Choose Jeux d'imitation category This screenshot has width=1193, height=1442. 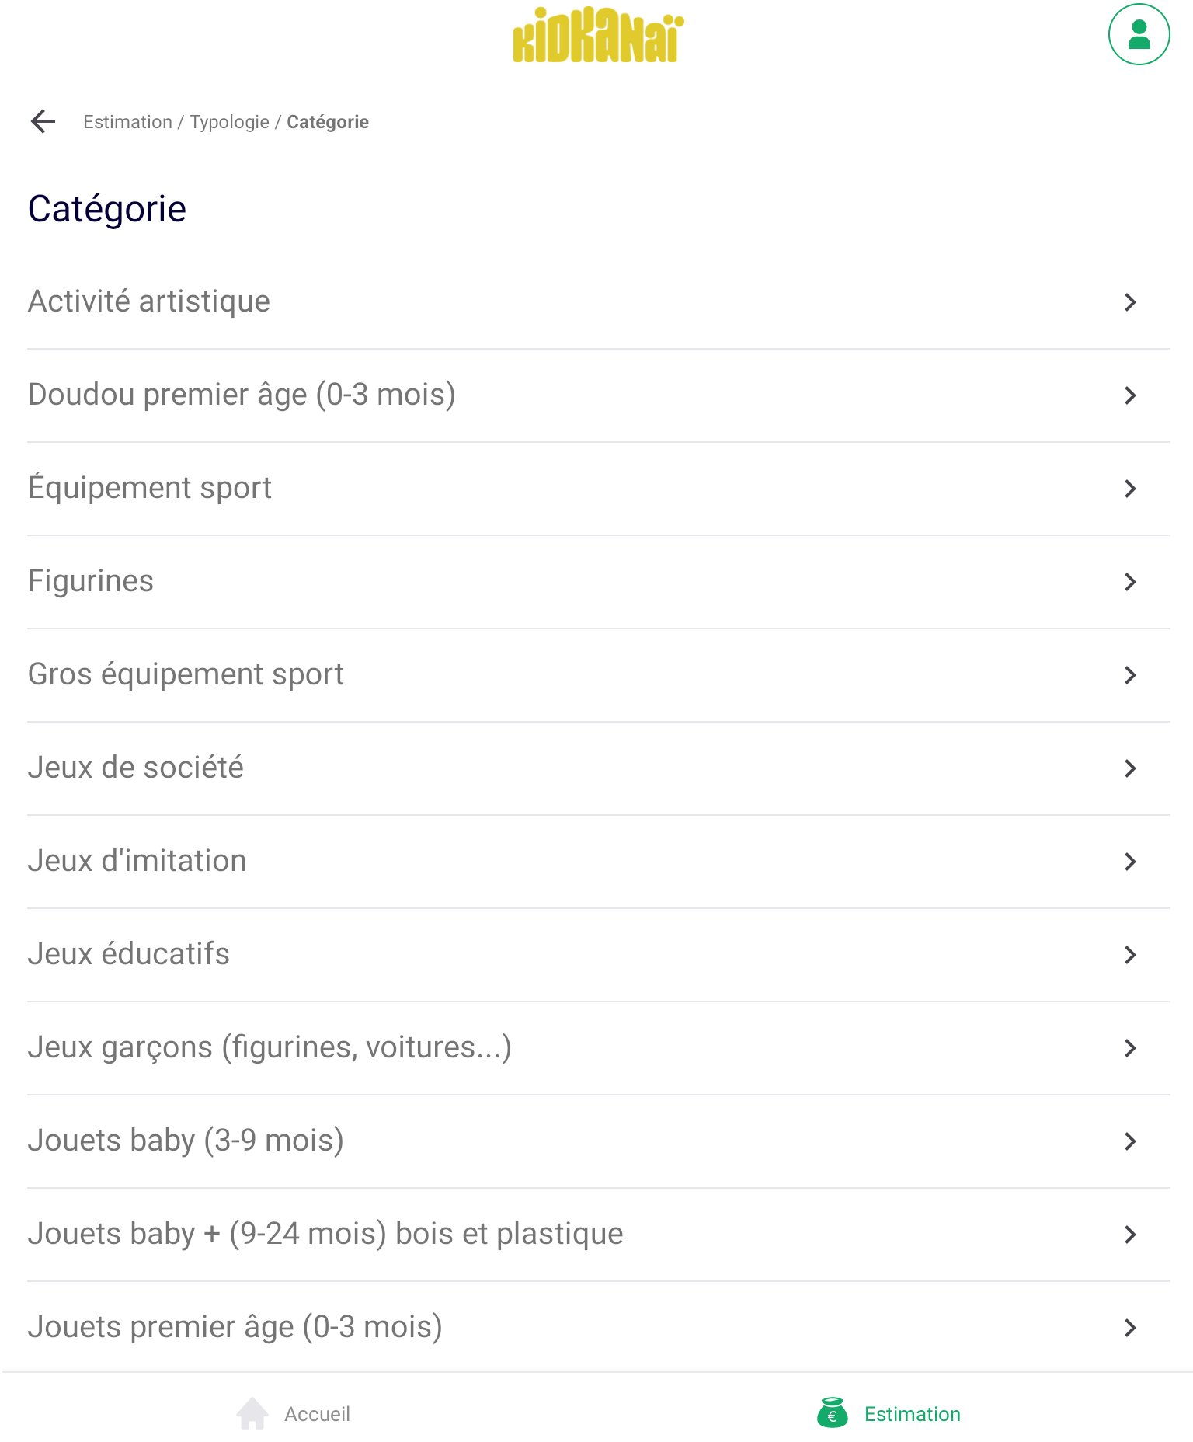[137, 861]
